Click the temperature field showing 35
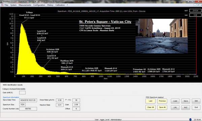Viewport: 202px width, 121px height. [76, 100]
